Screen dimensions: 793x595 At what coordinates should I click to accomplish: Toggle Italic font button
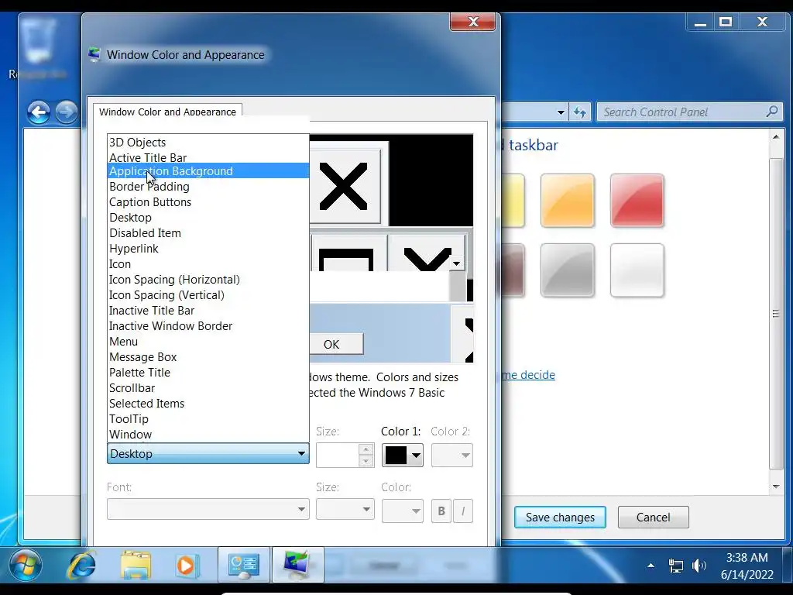tap(463, 511)
